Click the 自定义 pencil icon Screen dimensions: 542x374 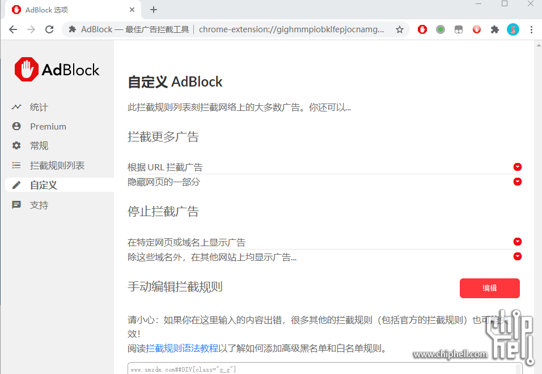16,185
